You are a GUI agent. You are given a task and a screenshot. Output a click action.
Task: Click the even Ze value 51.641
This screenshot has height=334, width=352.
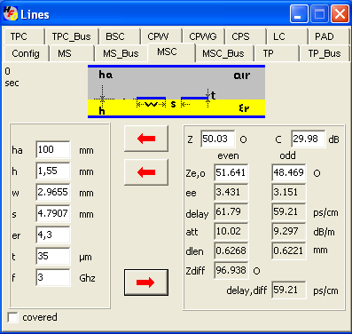pos(231,172)
